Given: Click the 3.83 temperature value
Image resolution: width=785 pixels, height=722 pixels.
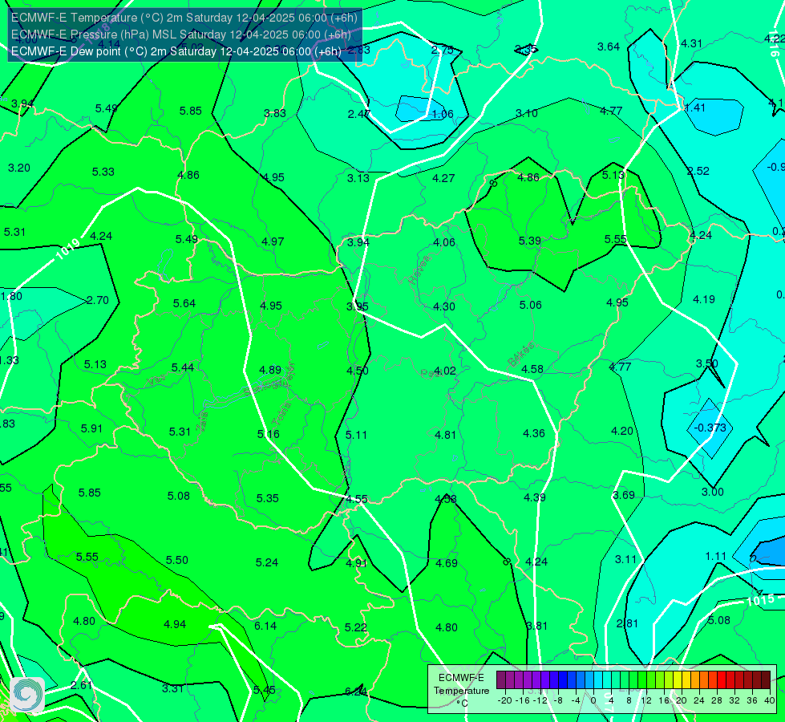Looking at the screenshot, I should tap(275, 113).
